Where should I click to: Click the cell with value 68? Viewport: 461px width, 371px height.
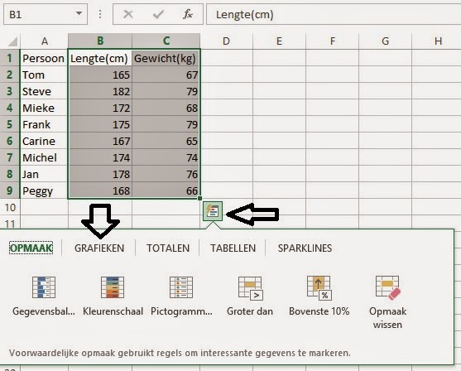coord(166,108)
